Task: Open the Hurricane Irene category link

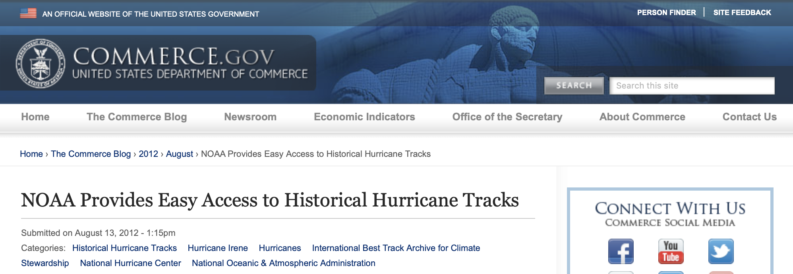Action: pos(218,248)
